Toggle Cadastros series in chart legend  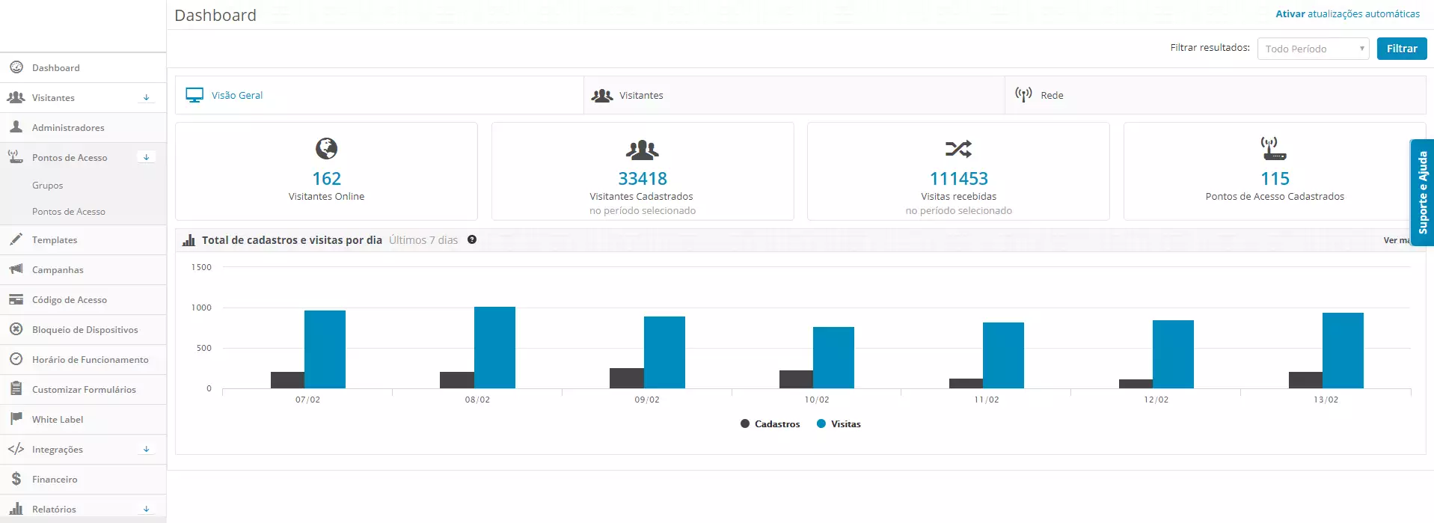point(770,423)
